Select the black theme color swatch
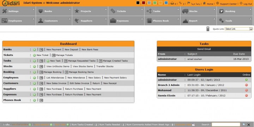 [138, 3]
